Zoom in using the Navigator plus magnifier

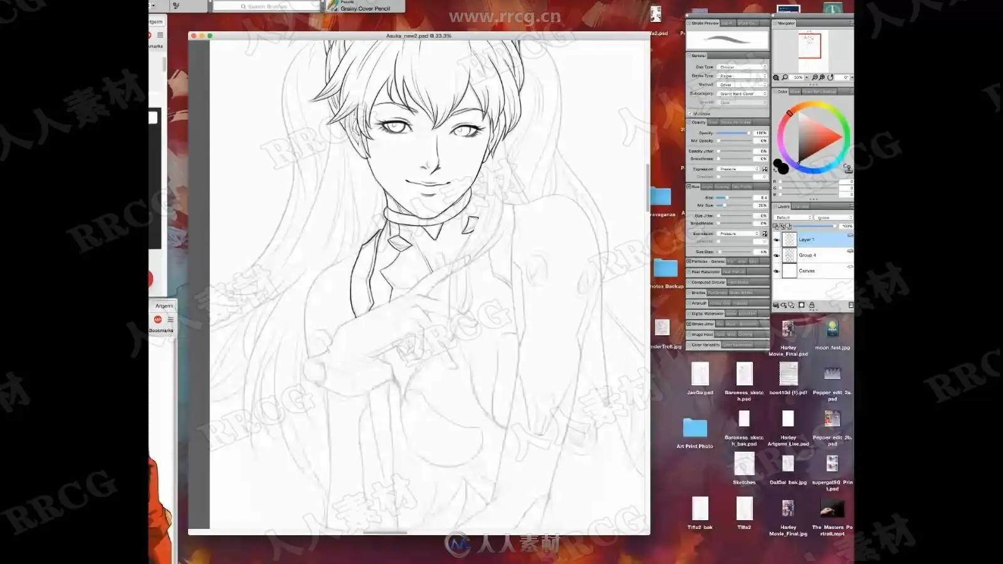coord(822,78)
